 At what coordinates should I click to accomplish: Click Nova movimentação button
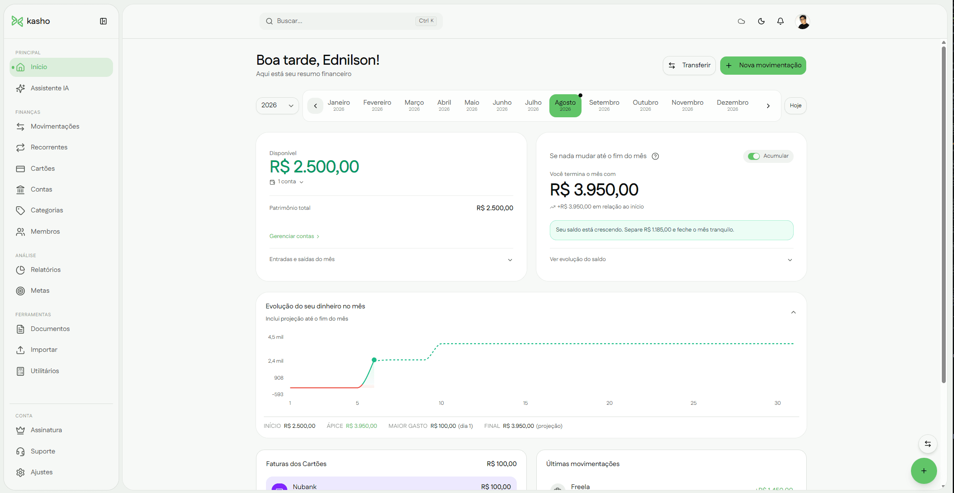[763, 65]
